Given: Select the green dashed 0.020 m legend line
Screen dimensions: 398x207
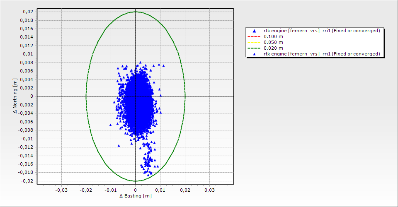Looking at the screenshot, I should tap(253, 48).
